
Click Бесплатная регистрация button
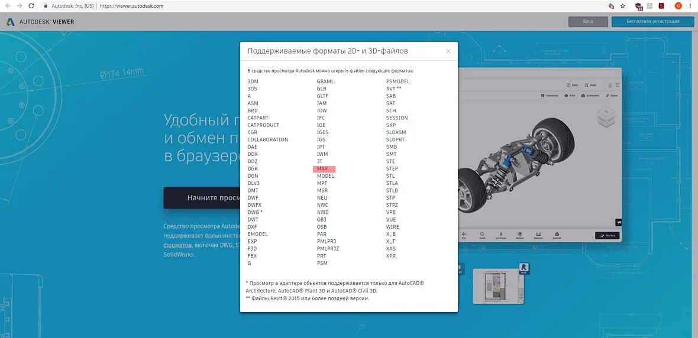[652, 22]
